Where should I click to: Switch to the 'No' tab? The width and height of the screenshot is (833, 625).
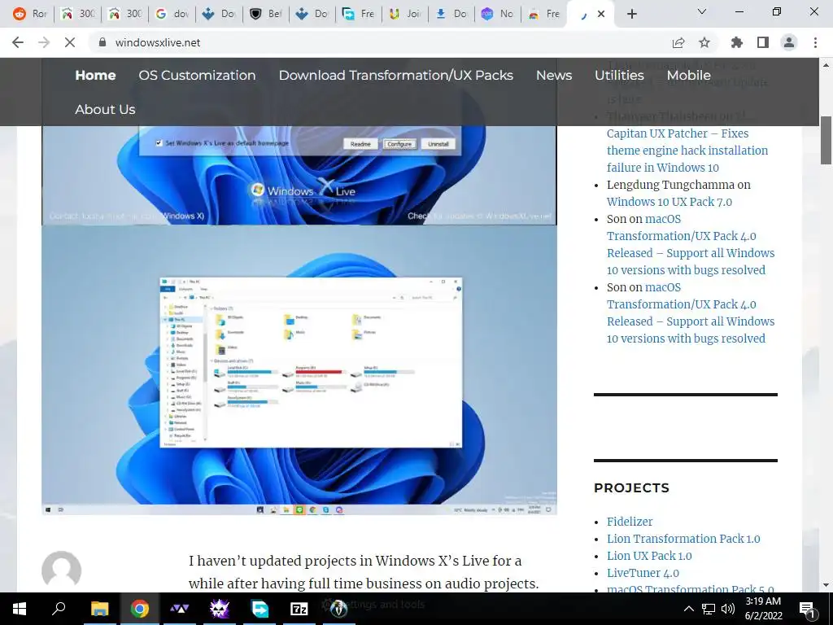pos(498,14)
